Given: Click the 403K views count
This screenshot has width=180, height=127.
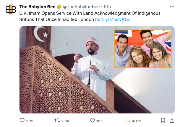Looking at the screenshot, I should [x=137, y=121].
